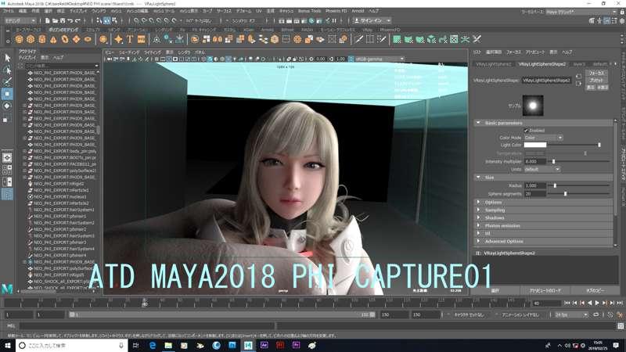Click the Radius value field
The height and width of the screenshot is (352, 626).
[x=535, y=185]
